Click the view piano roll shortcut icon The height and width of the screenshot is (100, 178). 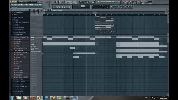(x=87, y=2)
